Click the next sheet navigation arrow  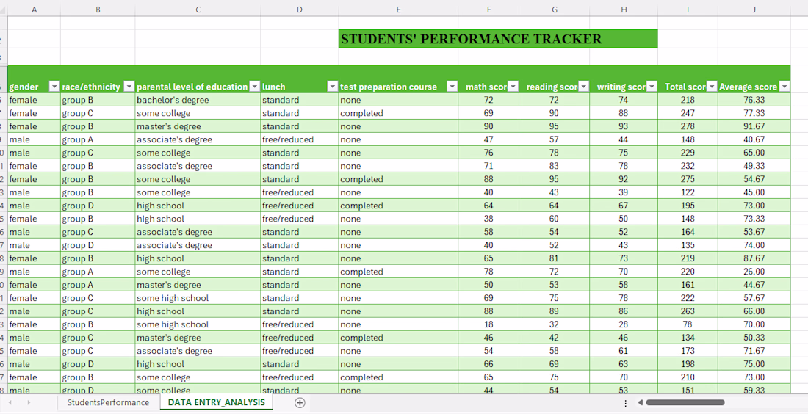pyautogui.click(x=29, y=403)
